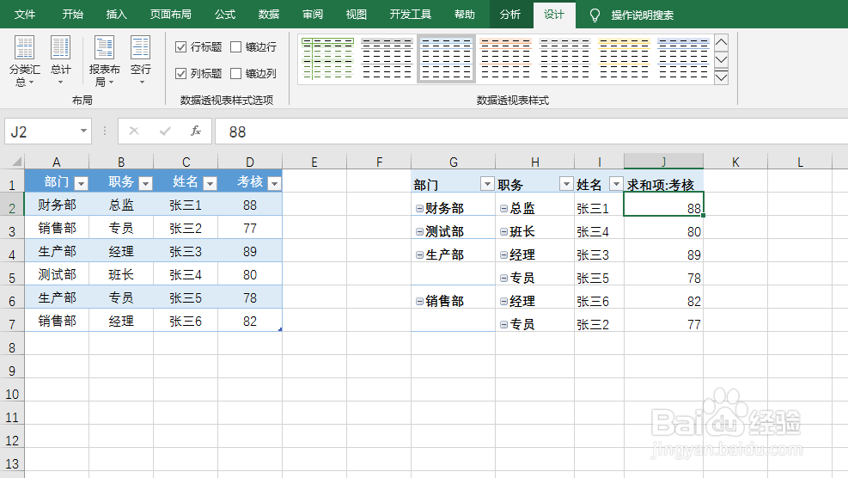This screenshot has height=478, width=848.
Task: Switch to the 审阅 tab
Action: (x=313, y=15)
